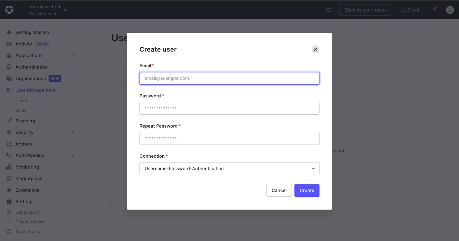459x241 pixels.
Task: Select the Activity sidebar icon
Action: pos(9,44)
